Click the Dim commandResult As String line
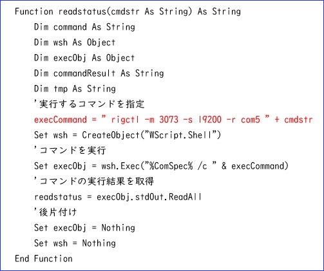The image size is (324, 271). pos(99,73)
